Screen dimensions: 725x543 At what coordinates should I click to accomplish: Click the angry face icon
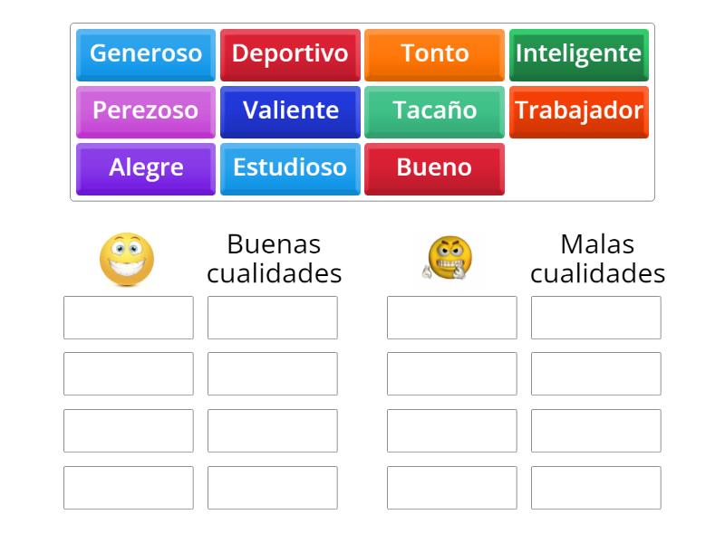click(449, 258)
